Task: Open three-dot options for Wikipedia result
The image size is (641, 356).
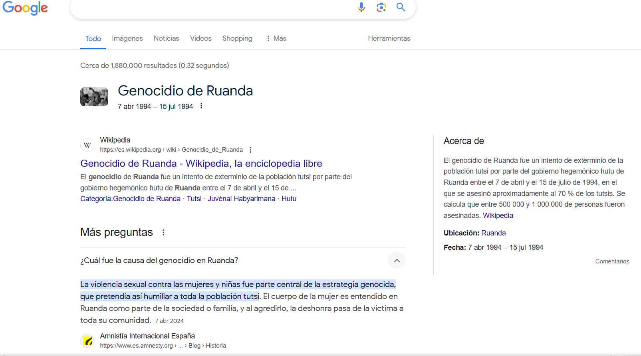Action: (250, 150)
